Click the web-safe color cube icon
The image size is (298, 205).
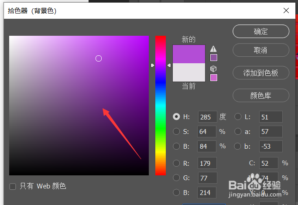213,68
